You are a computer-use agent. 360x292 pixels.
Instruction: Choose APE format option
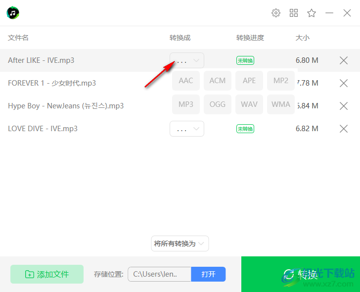click(249, 81)
